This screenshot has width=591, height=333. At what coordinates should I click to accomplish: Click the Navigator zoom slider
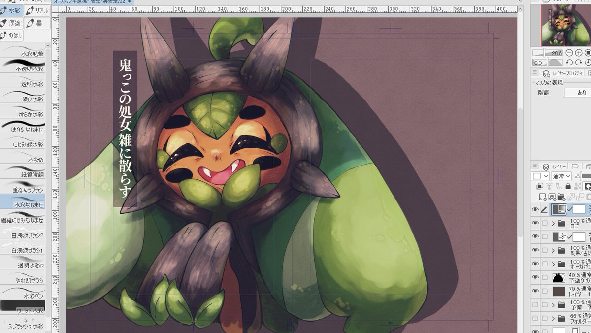[549, 53]
